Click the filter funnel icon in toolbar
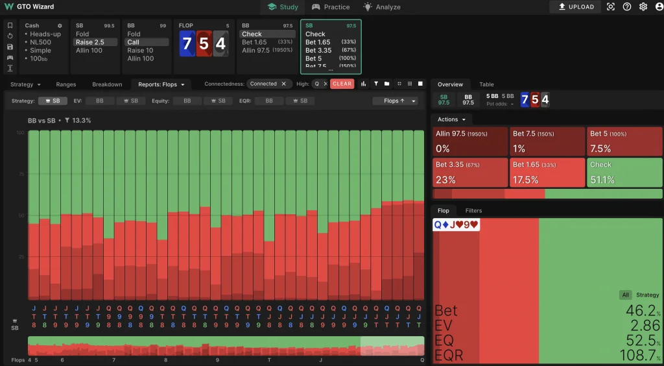Viewport: 664px width, 366px height. click(x=375, y=84)
